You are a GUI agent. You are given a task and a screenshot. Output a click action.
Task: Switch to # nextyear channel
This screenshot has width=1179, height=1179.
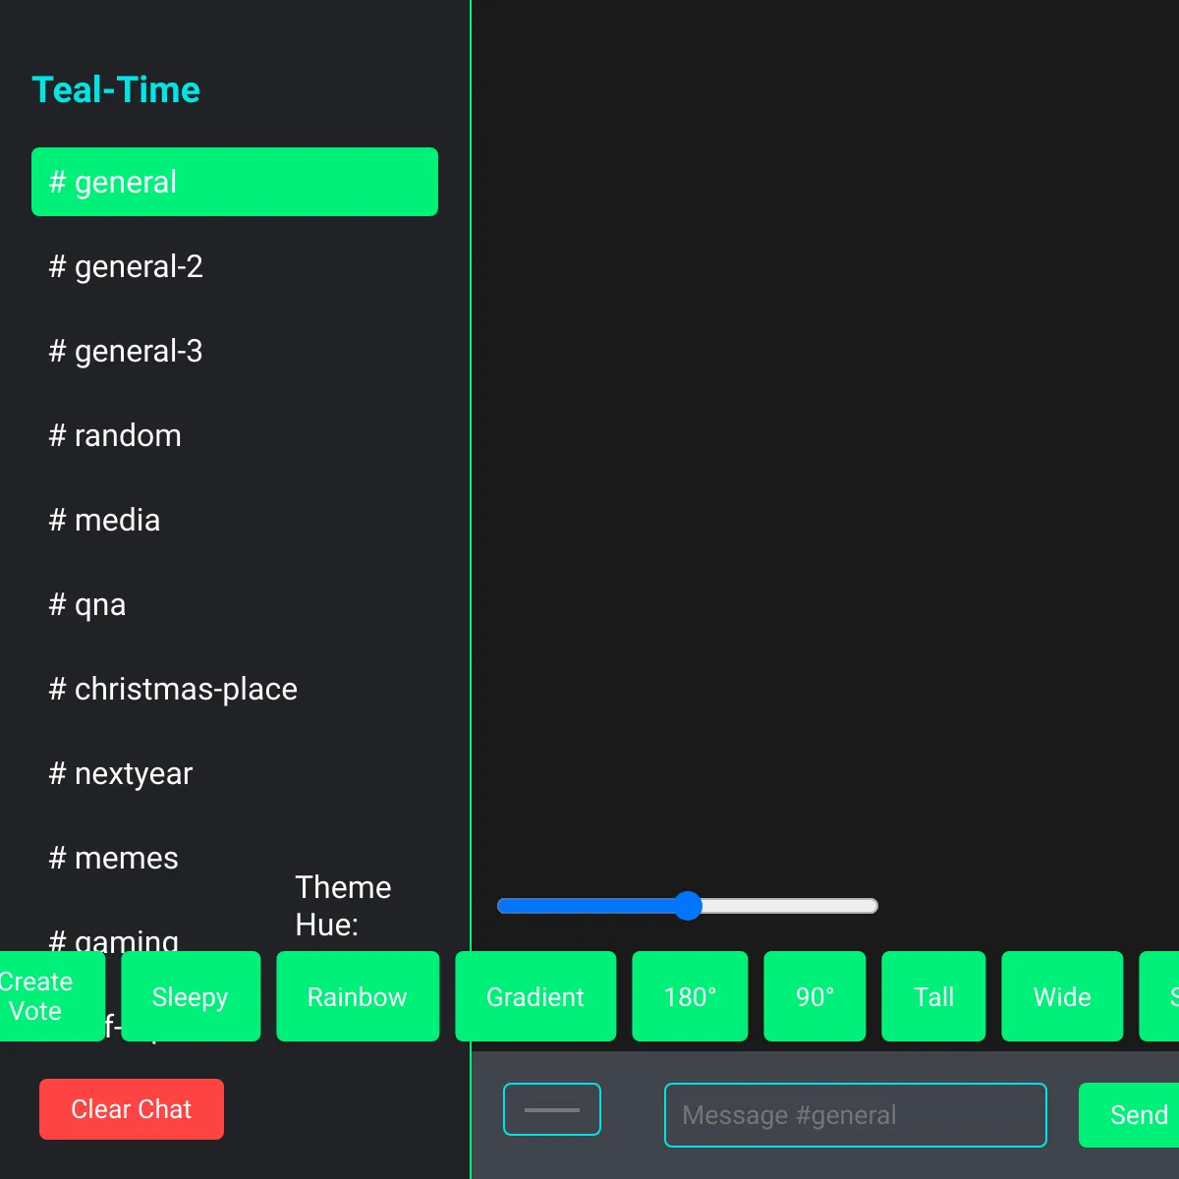[234, 773]
